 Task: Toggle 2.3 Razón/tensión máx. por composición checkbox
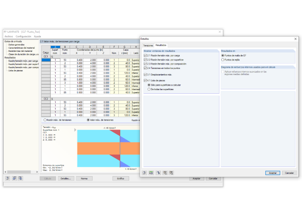[x=145, y=64]
